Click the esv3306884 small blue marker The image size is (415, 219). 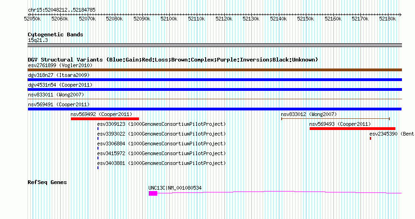pyautogui.click(x=98, y=148)
